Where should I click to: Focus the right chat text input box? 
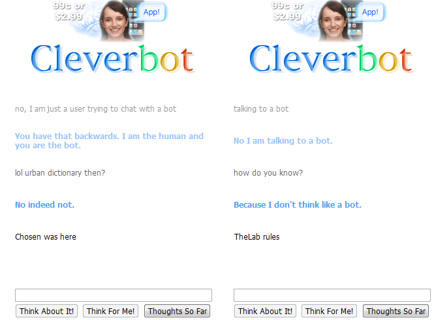pos(332,295)
